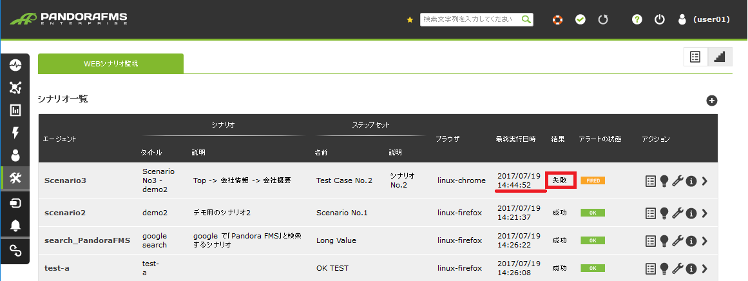Click the 失敗 result for Scenario3
Screen dimensions: 748x281
(561, 181)
